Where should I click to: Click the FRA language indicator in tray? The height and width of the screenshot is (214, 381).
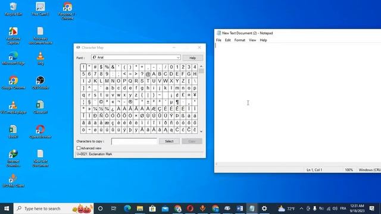point(343,209)
